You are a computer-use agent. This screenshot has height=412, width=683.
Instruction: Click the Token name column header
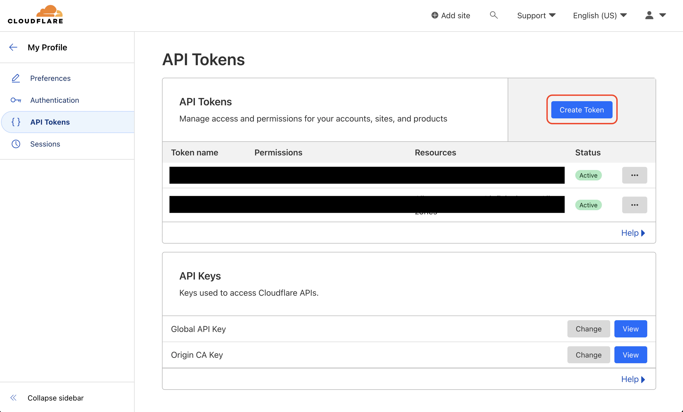click(194, 152)
